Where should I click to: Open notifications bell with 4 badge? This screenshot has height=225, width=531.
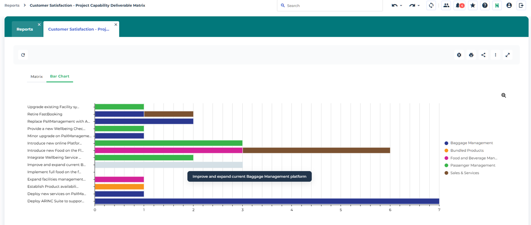coord(459,5)
